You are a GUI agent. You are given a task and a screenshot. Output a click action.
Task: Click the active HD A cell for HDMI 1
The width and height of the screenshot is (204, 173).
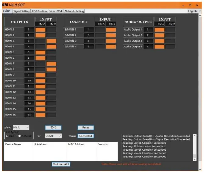41,29
